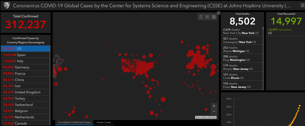This screenshot has width=305, height=126.
Task: Click Bergen New Jersey 179 deaths
Action: point(241,67)
